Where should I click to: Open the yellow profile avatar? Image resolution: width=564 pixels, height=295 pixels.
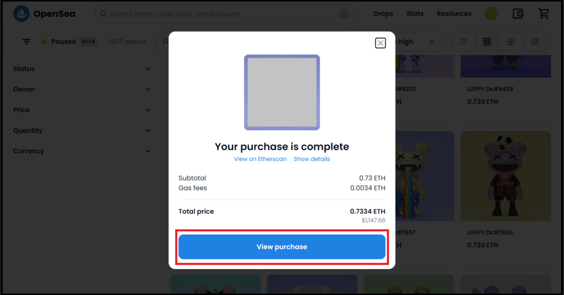491,14
